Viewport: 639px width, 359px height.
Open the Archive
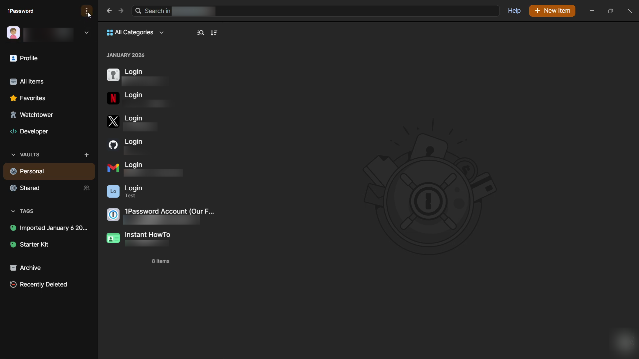point(49,268)
